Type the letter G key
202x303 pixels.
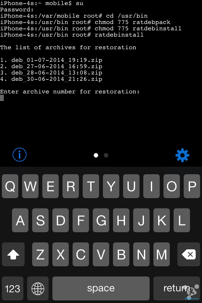[101, 220]
